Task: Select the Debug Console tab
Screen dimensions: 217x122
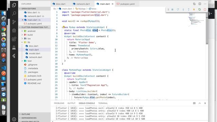Action: coord(87,103)
